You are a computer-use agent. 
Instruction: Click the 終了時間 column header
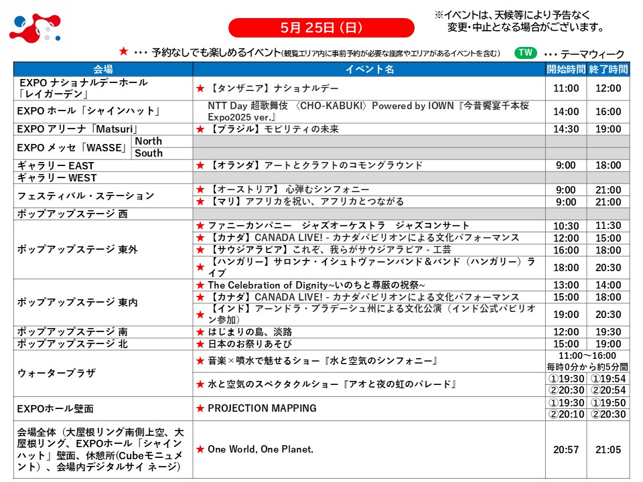608,69
